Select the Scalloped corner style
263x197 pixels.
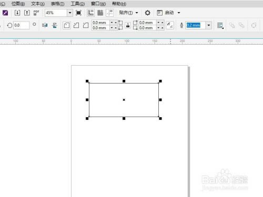tap(76, 25)
